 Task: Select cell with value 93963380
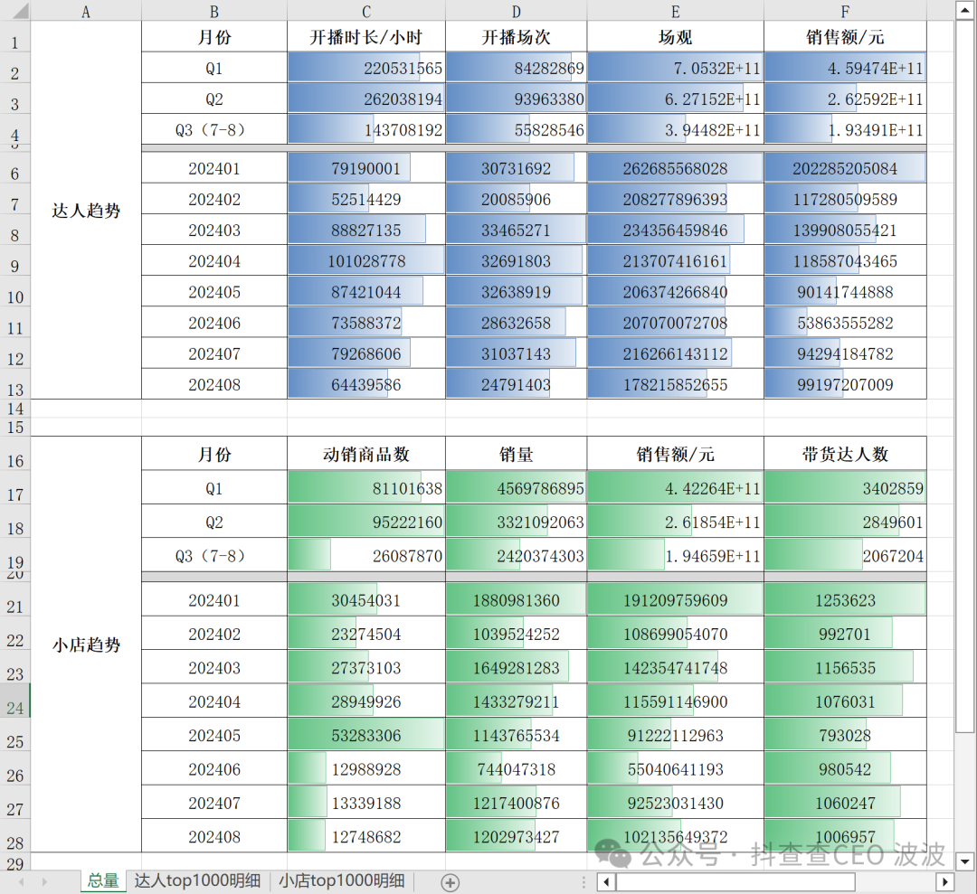[516, 99]
